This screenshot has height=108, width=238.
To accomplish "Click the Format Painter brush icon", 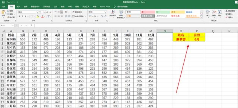I will (x=8, y=17).
